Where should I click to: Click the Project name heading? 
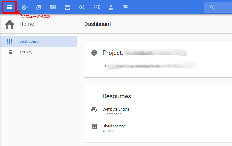[145, 53]
